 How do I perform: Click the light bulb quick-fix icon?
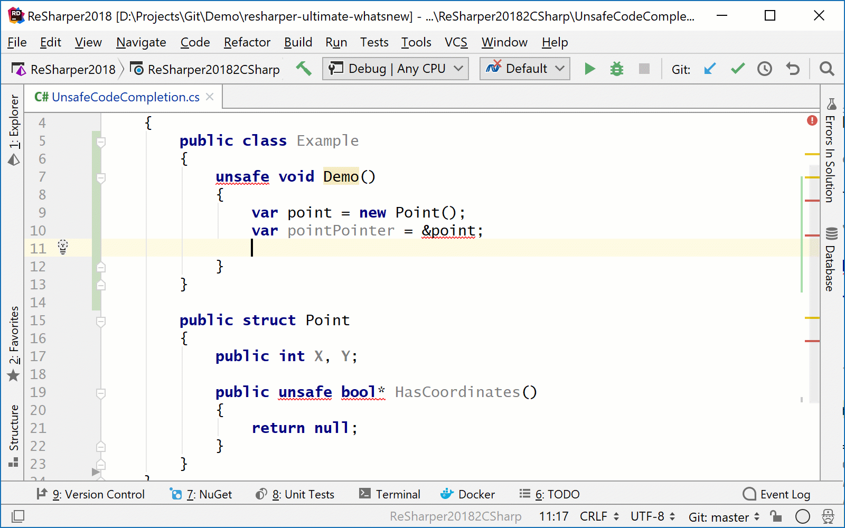(x=63, y=247)
